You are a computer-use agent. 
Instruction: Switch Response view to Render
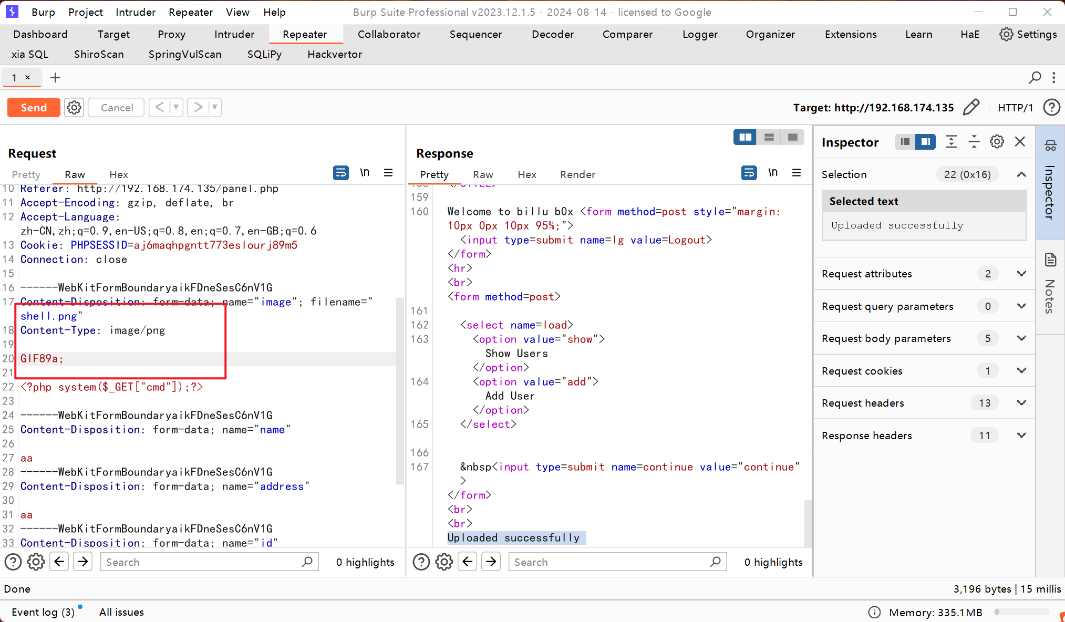click(577, 174)
